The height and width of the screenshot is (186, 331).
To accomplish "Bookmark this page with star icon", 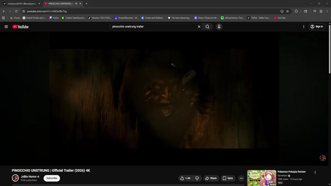I will (x=288, y=11).
